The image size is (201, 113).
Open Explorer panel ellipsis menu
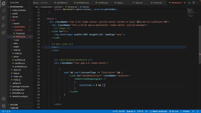coord(29,3)
